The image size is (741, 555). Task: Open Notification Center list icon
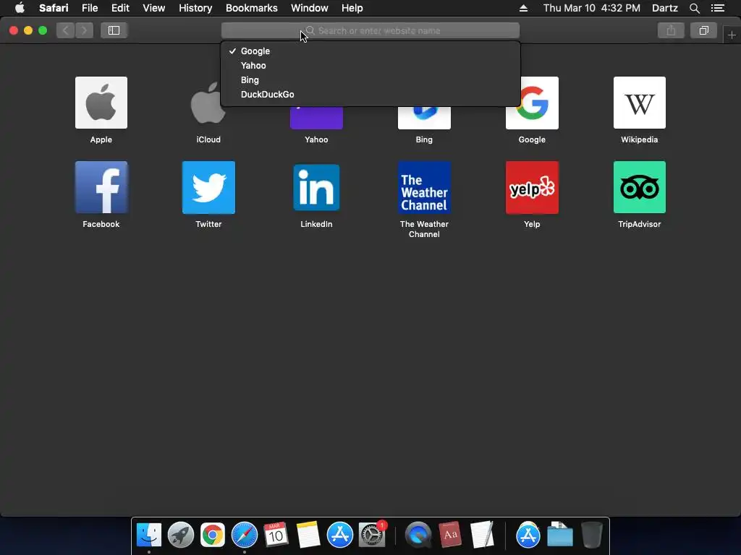(x=717, y=8)
